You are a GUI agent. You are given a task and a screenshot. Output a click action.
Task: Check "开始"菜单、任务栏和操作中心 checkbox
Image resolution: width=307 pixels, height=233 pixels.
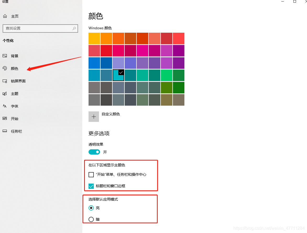click(91, 175)
